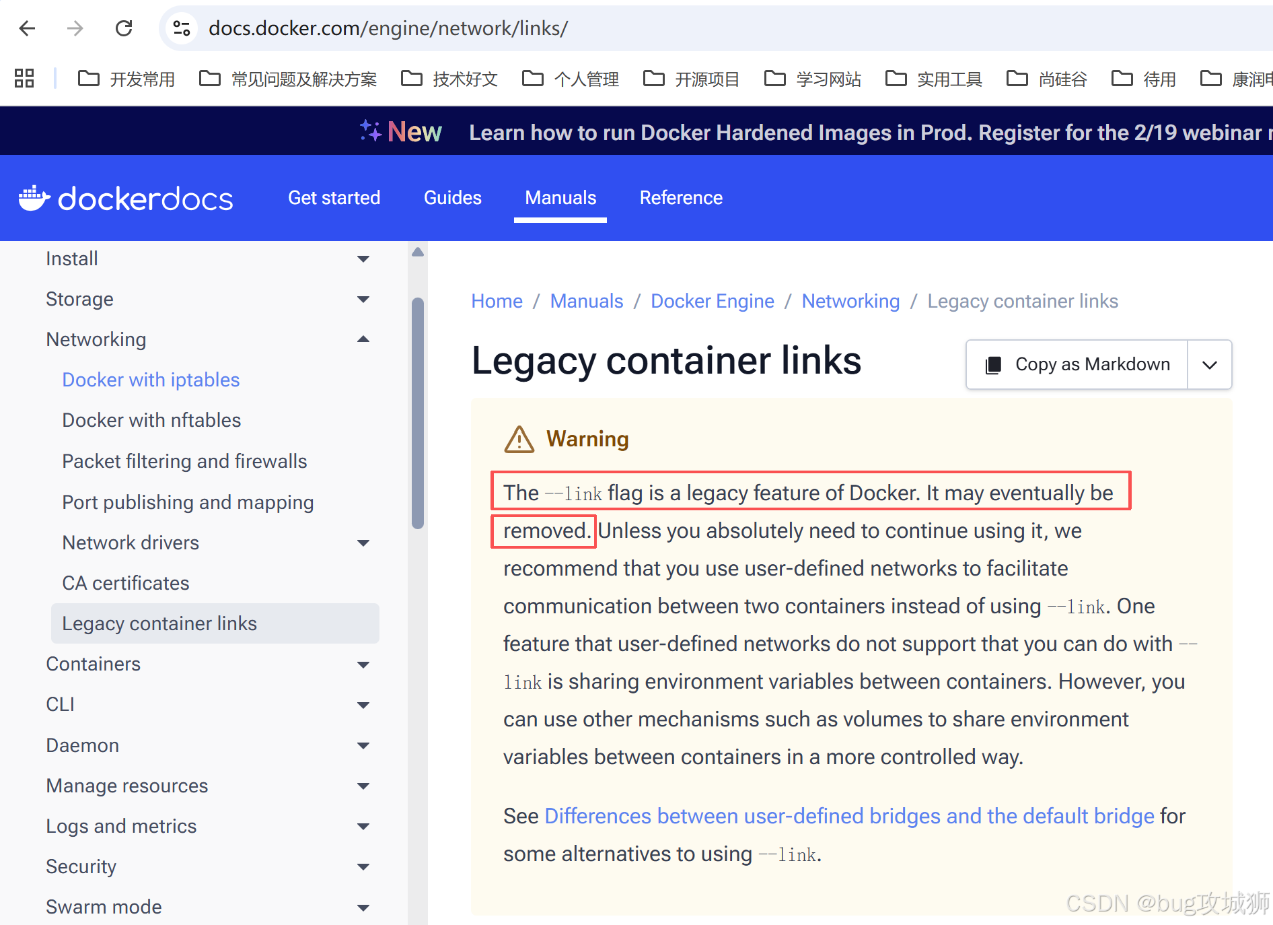Open the Guides tab
Image resolution: width=1273 pixels, height=925 pixels.
tap(453, 198)
